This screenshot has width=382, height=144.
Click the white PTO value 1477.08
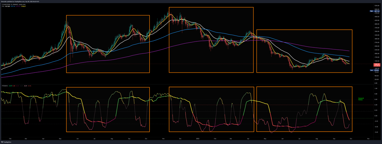[7, 6]
